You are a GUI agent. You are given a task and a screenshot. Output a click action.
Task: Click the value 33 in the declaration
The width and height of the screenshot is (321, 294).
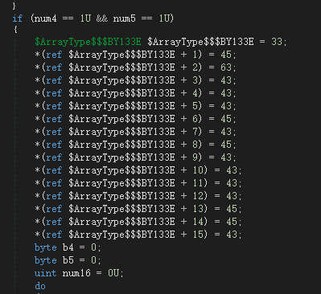(x=277, y=42)
